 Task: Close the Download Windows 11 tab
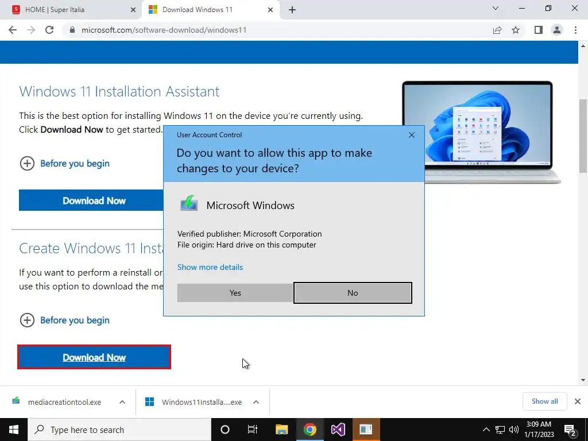pos(270,10)
